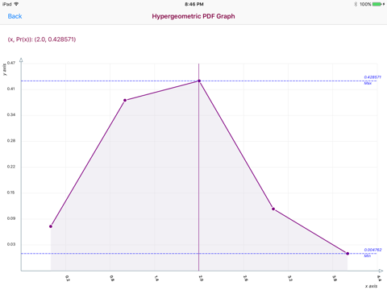Click the Hypergeometric PDF Graph title
This screenshot has height=290, width=387.
point(193,16)
